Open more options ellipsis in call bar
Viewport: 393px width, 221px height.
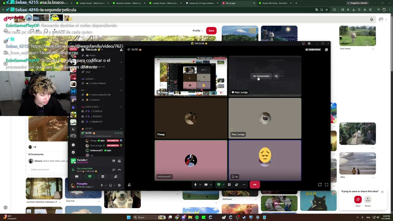coord(244,185)
